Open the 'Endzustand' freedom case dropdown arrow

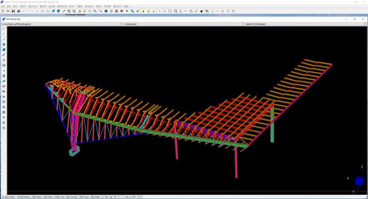[243, 24]
